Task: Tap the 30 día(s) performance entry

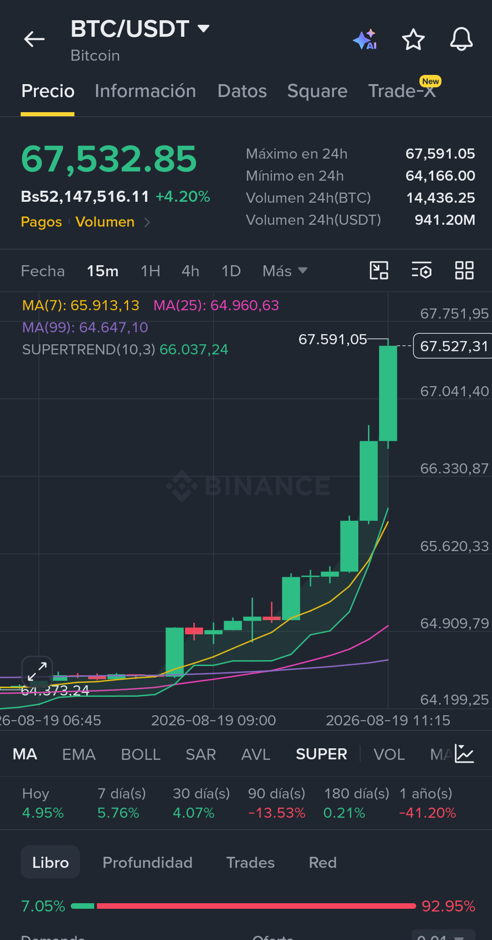Action: click(x=201, y=803)
